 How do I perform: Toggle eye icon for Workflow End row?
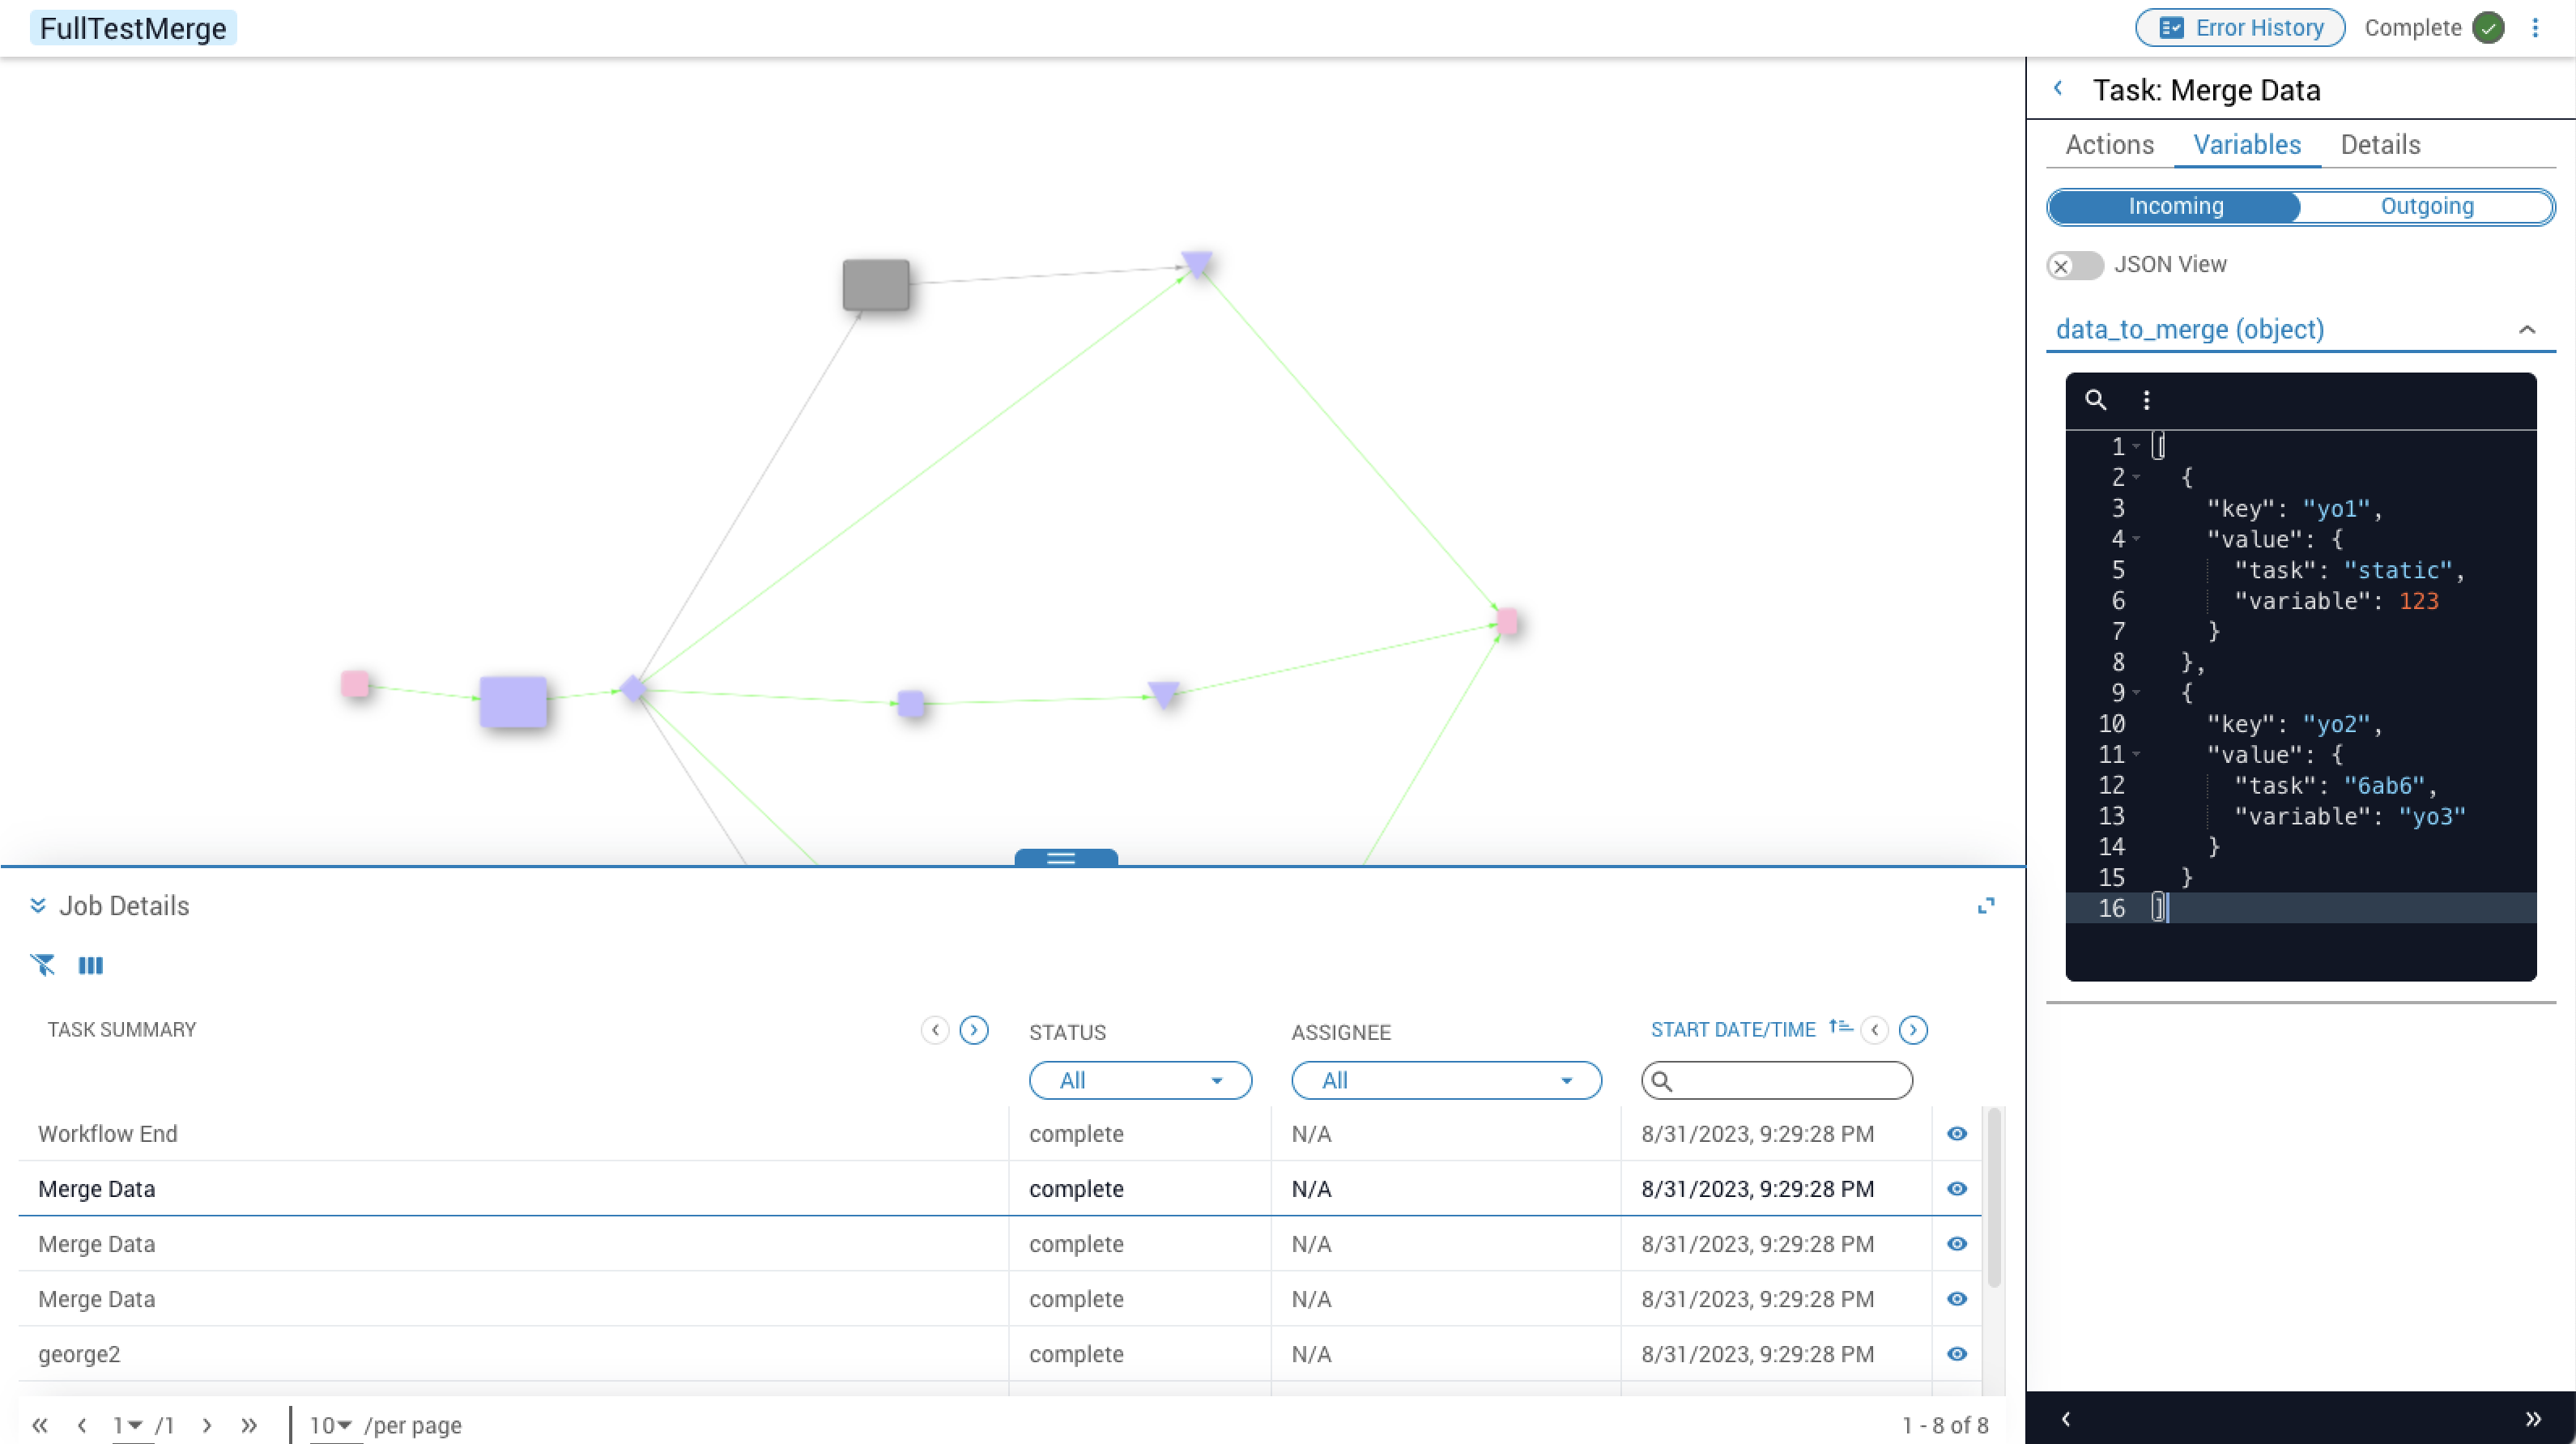(1957, 1134)
